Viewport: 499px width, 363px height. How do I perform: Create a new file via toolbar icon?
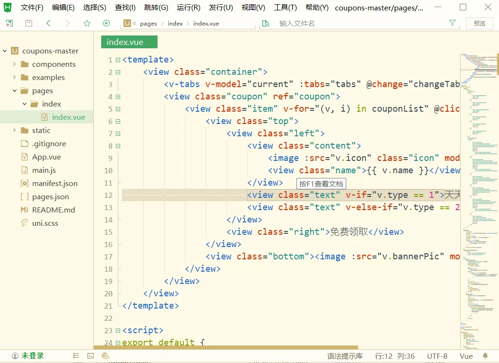click(9, 23)
